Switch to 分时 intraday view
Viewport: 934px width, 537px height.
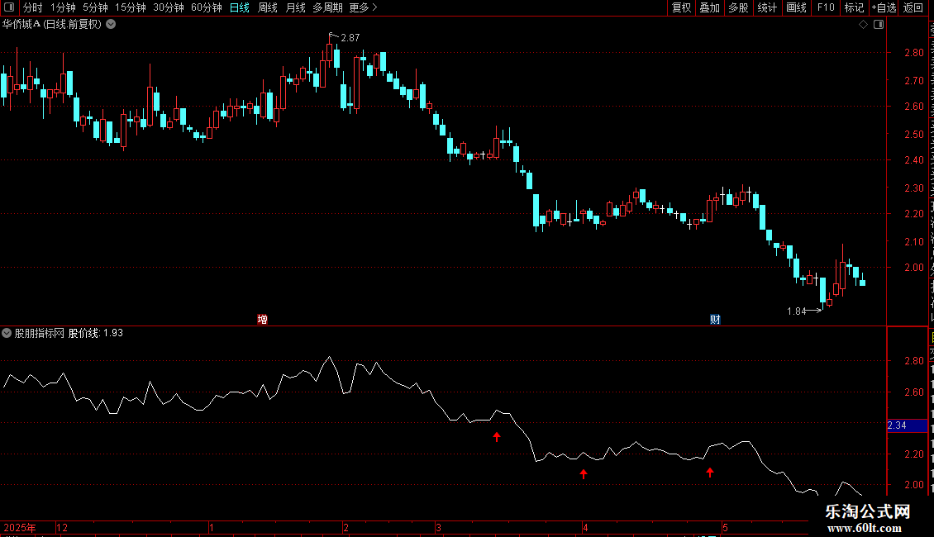click(x=33, y=7)
